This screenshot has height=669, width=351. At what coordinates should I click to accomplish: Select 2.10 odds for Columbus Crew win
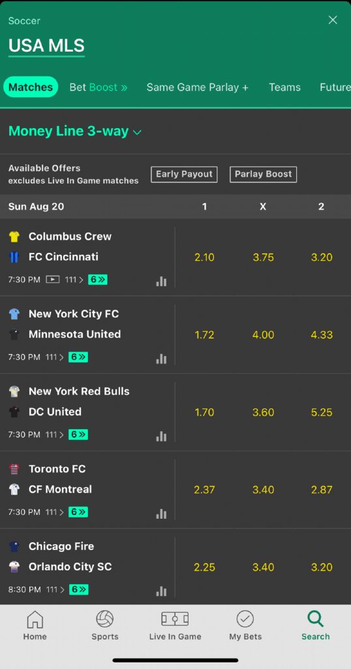(204, 257)
